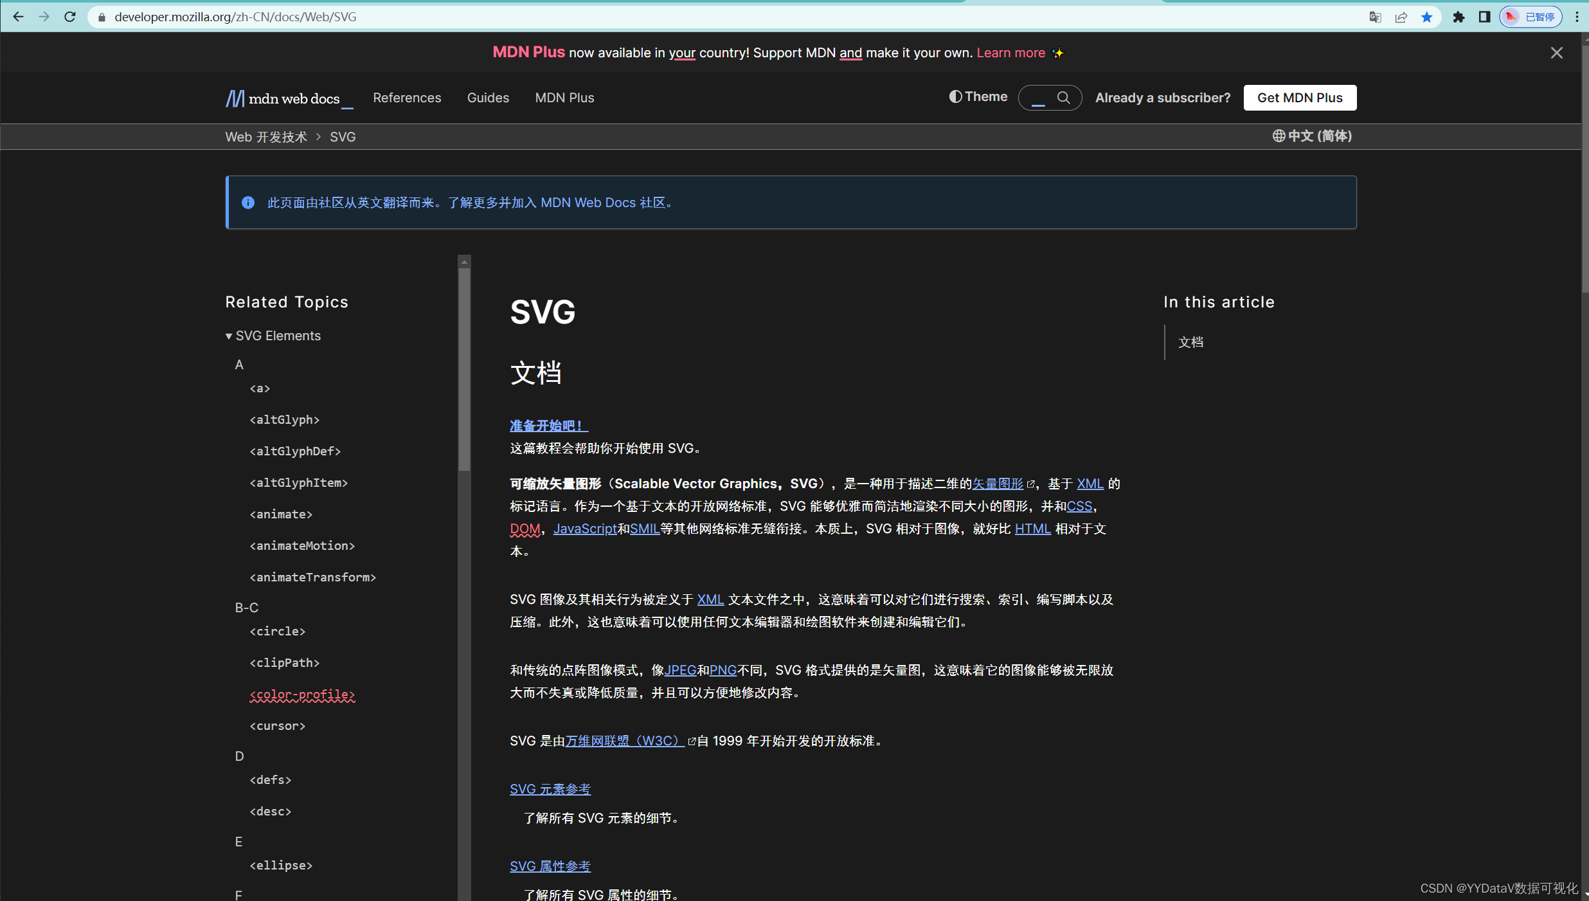The width and height of the screenshot is (1589, 901).
Task: Open the Theme switcher
Action: pos(978,96)
